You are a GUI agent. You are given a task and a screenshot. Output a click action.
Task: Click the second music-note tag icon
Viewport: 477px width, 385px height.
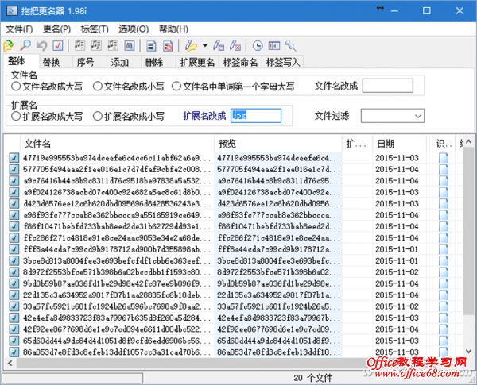[x=96, y=46]
